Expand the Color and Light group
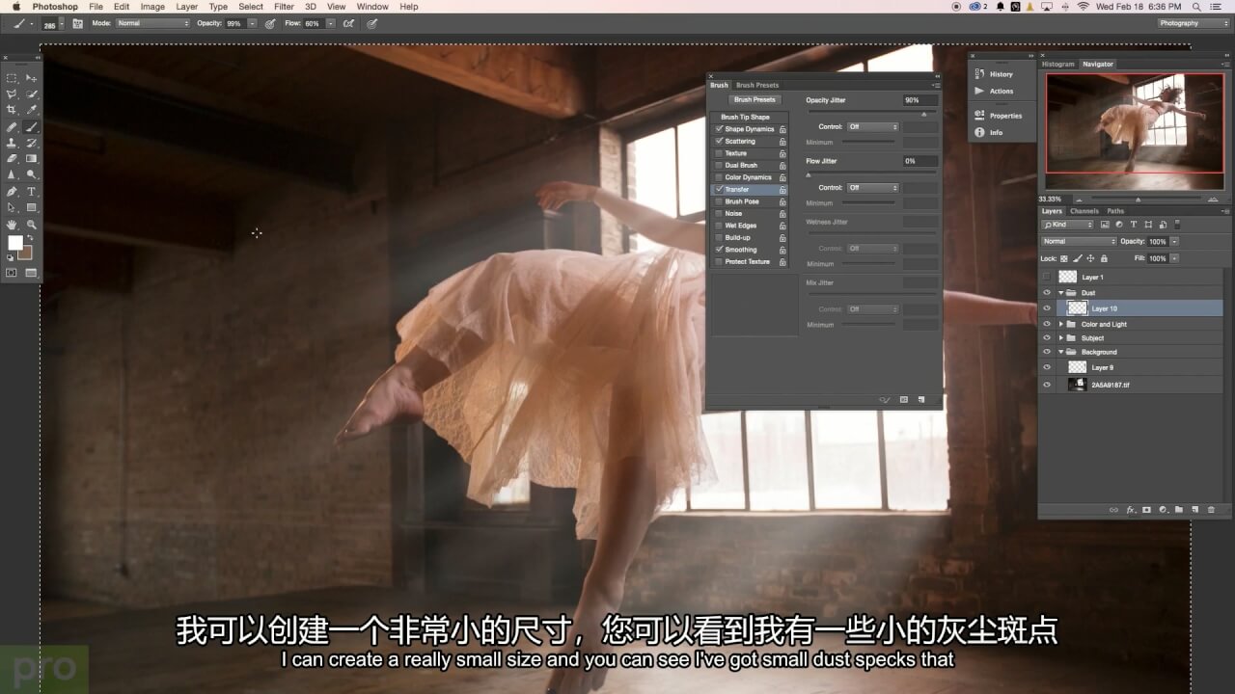The height and width of the screenshot is (694, 1235). (x=1061, y=325)
